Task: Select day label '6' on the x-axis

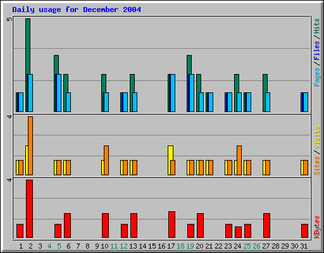Action: (68, 246)
